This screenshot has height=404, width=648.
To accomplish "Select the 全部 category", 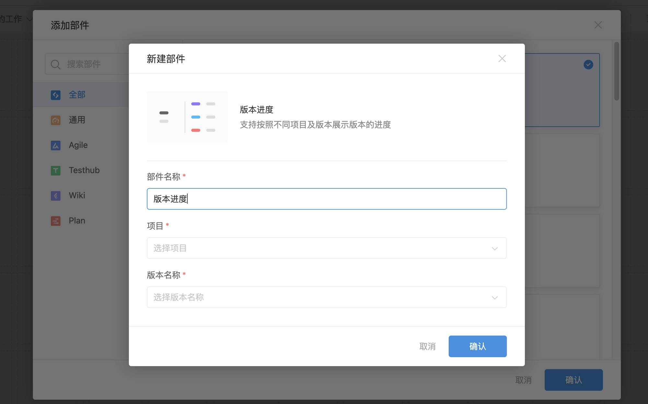I will pos(81,95).
